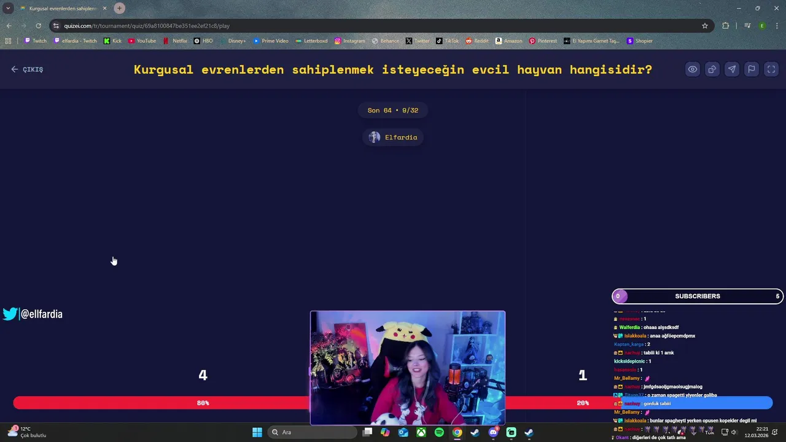786x442 pixels.
Task: Open the Pinterest bookmark
Action: coord(543,41)
